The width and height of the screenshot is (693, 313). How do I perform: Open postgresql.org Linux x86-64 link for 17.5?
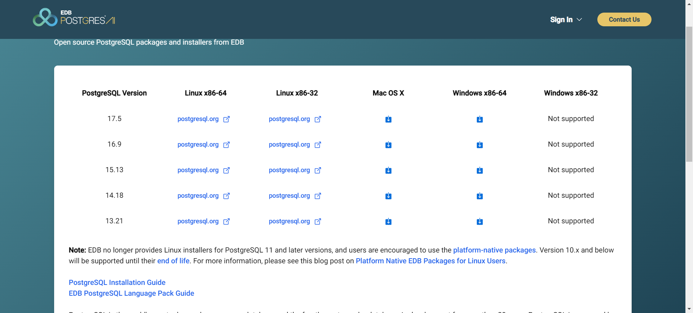point(204,119)
